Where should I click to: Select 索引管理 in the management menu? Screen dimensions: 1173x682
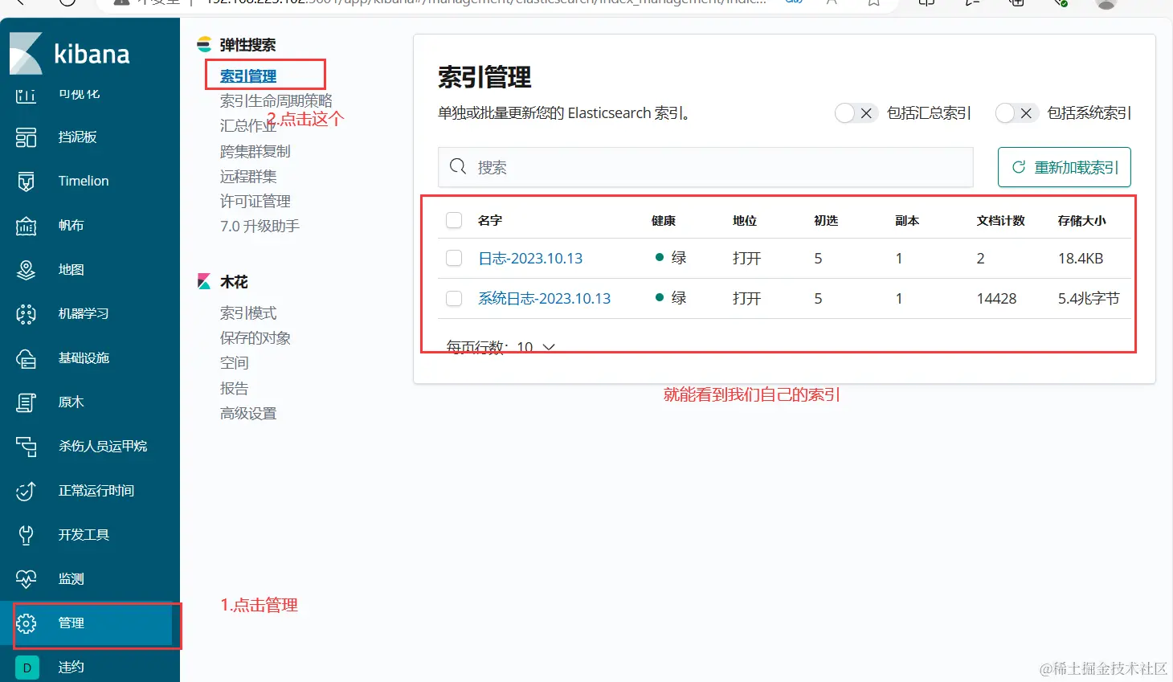coord(248,76)
